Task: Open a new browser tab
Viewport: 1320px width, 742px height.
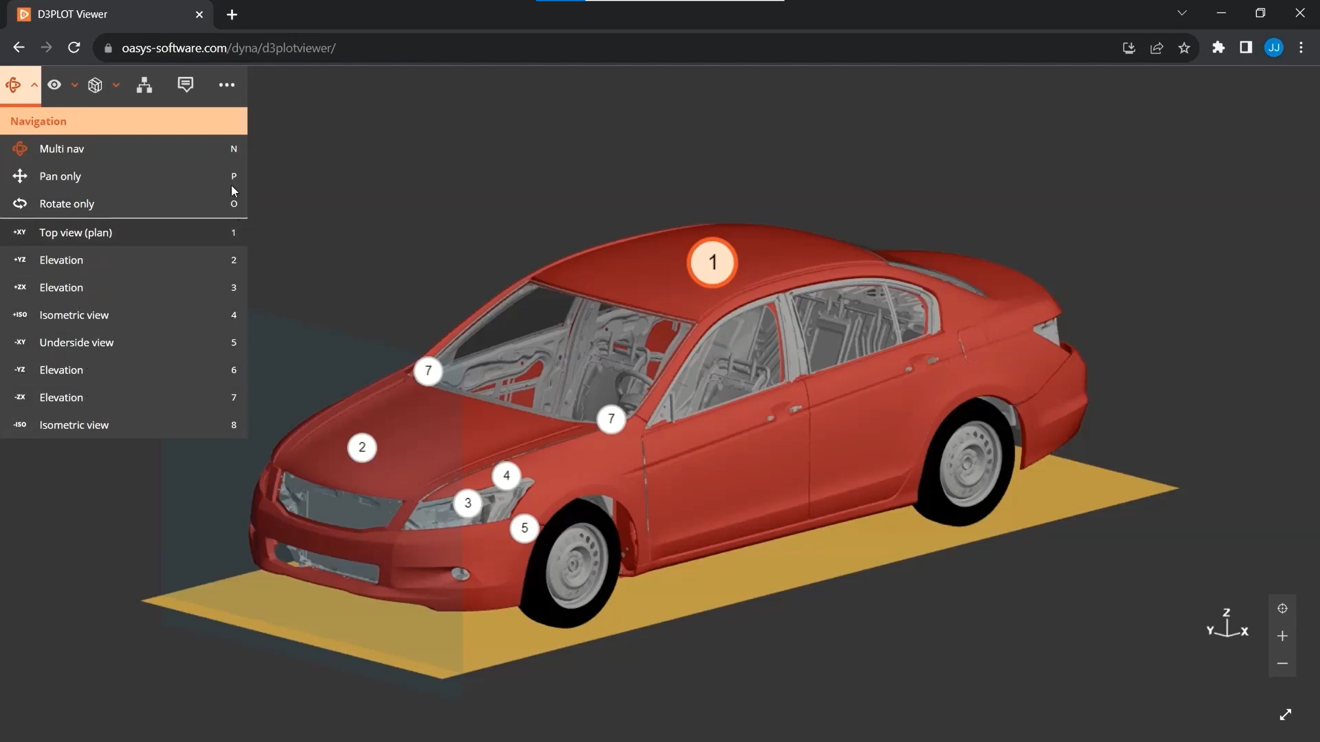Action: pyautogui.click(x=232, y=14)
